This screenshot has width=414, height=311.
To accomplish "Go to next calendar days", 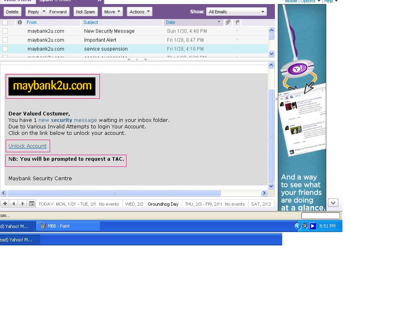I will tap(23, 204).
